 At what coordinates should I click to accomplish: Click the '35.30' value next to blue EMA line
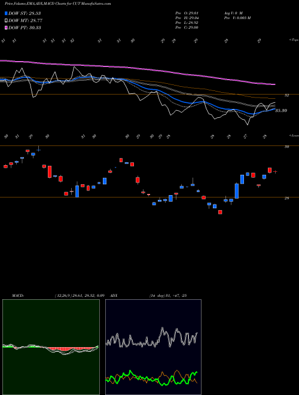(281, 111)
